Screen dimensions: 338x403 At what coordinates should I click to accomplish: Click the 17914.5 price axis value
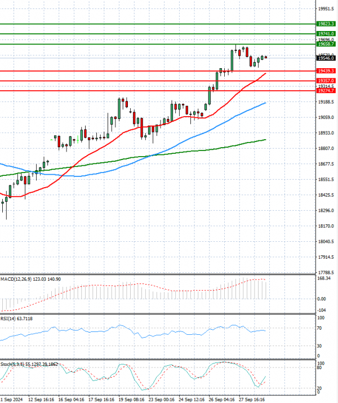(326, 257)
